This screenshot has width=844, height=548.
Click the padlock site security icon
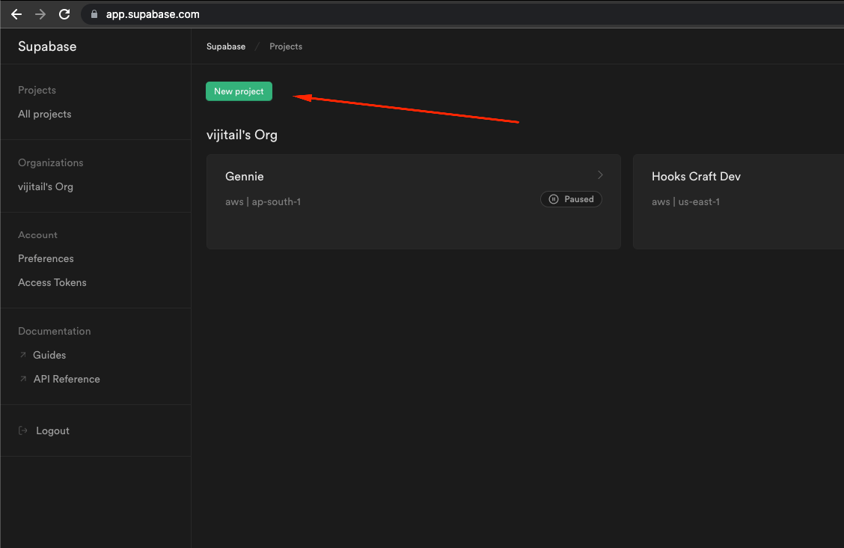coord(94,14)
